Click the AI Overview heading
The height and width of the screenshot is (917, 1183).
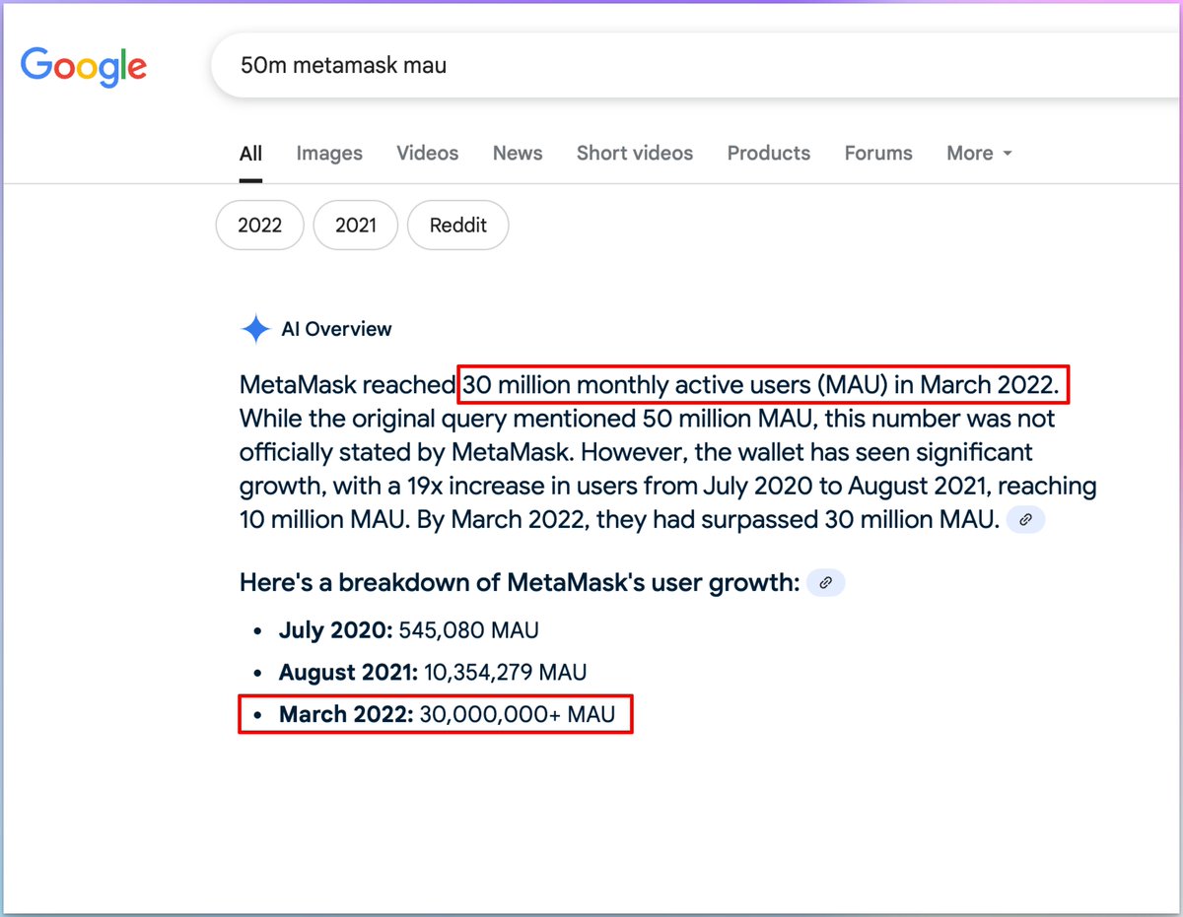click(x=336, y=329)
